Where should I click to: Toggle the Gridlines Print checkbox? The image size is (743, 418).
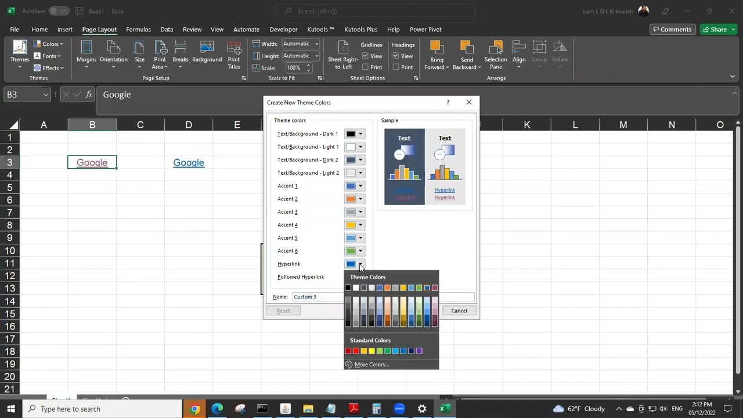click(x=365, y=67)
